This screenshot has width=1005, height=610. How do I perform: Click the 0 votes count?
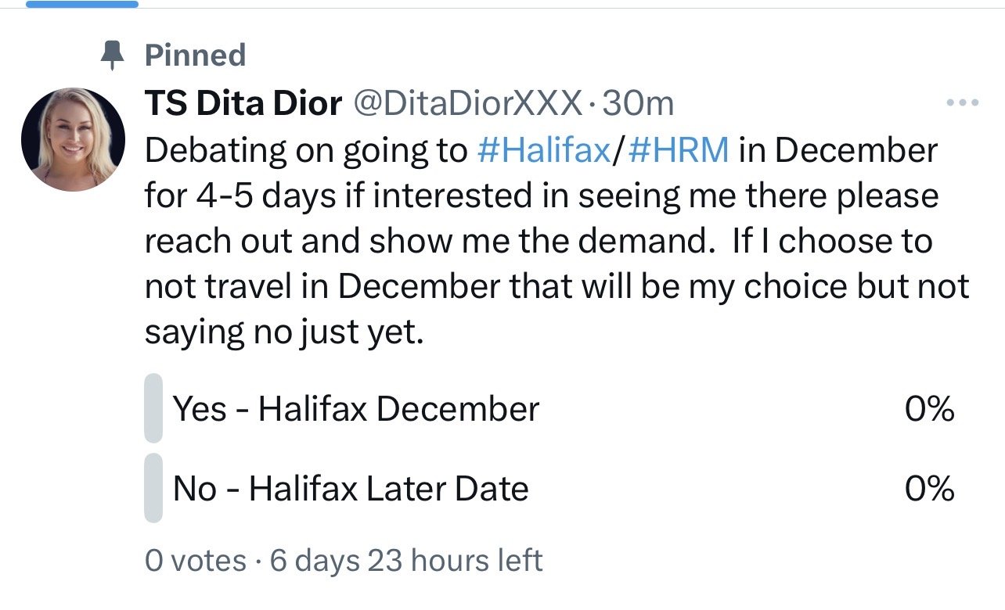(x=195, y=561)
